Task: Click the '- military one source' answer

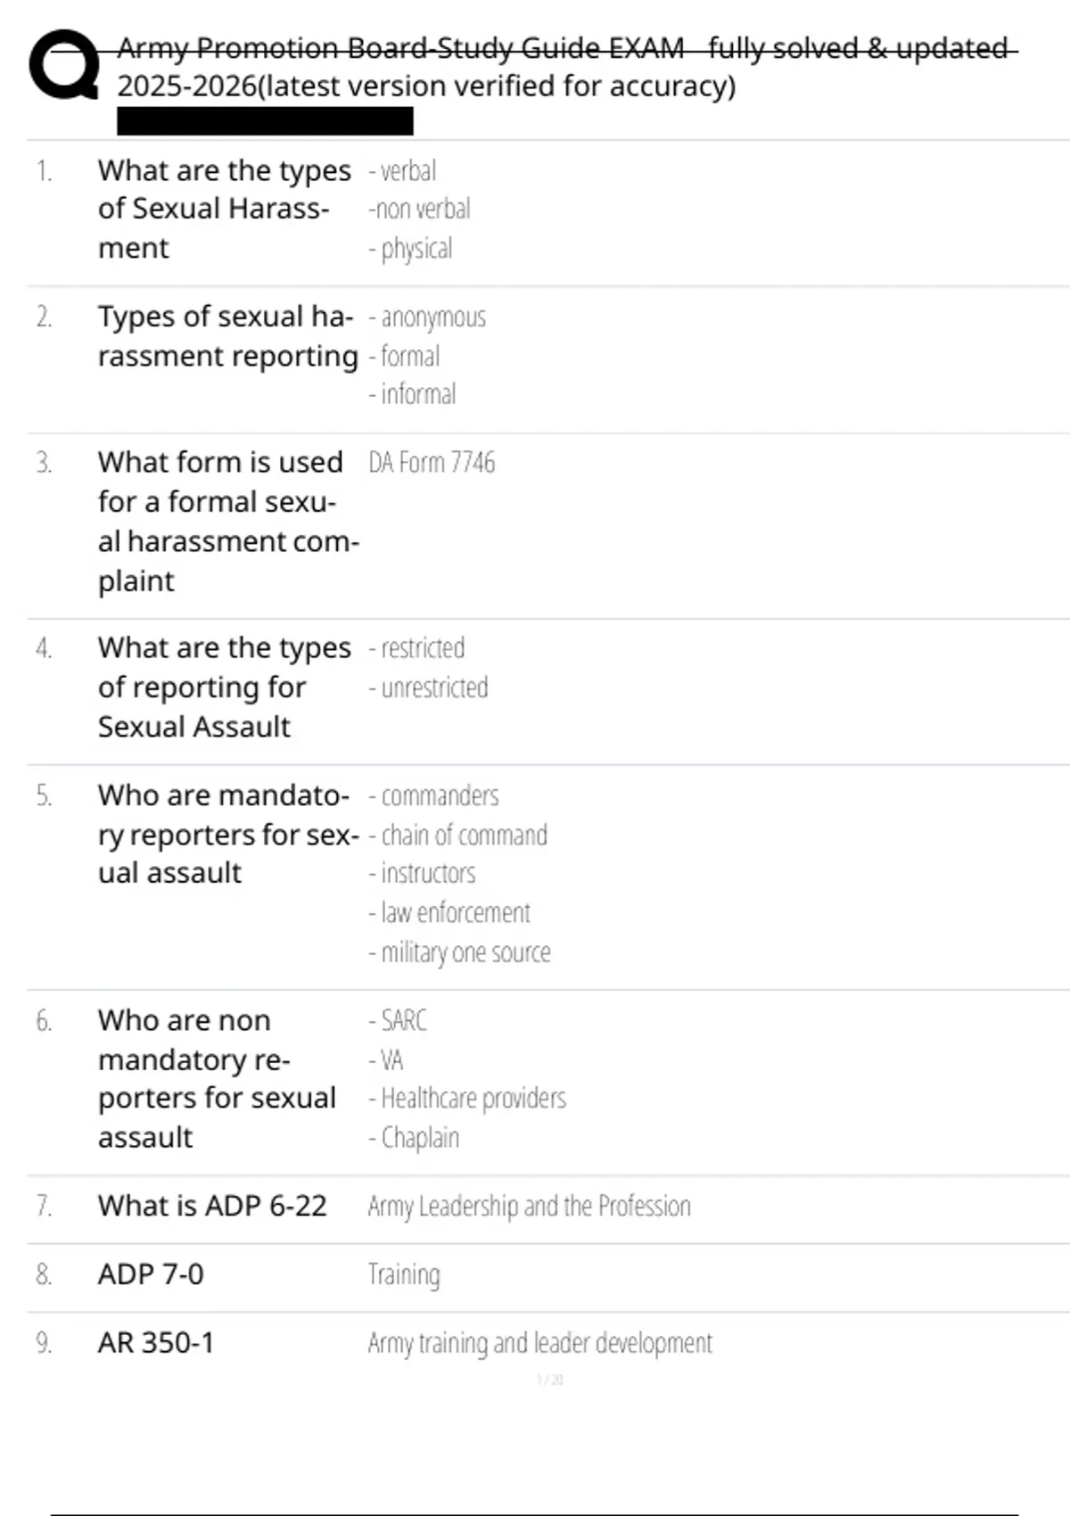Action: 460,952
